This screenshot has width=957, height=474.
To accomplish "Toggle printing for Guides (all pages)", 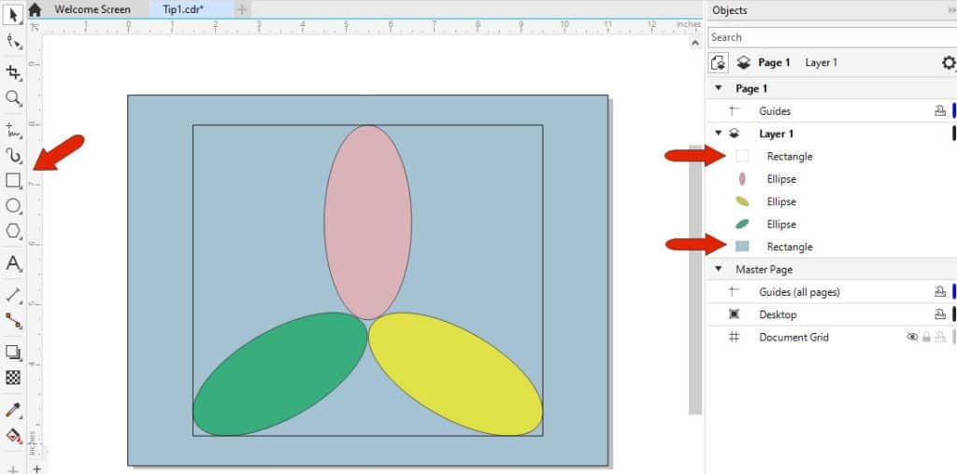I will tap(940, 292).
